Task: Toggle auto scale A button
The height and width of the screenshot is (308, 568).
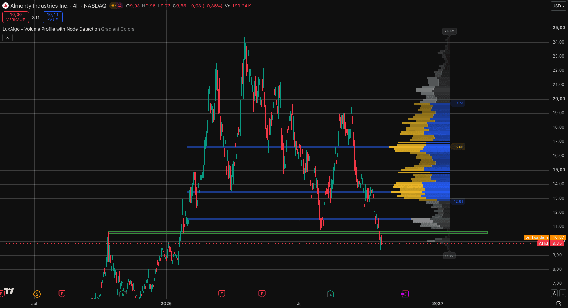Action: tap(554, 293)
